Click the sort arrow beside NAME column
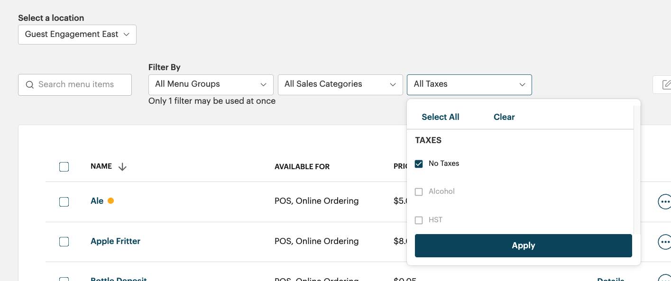Image resolution: width=671 pixels, height=281 pixels. click(x=122, y=167)
